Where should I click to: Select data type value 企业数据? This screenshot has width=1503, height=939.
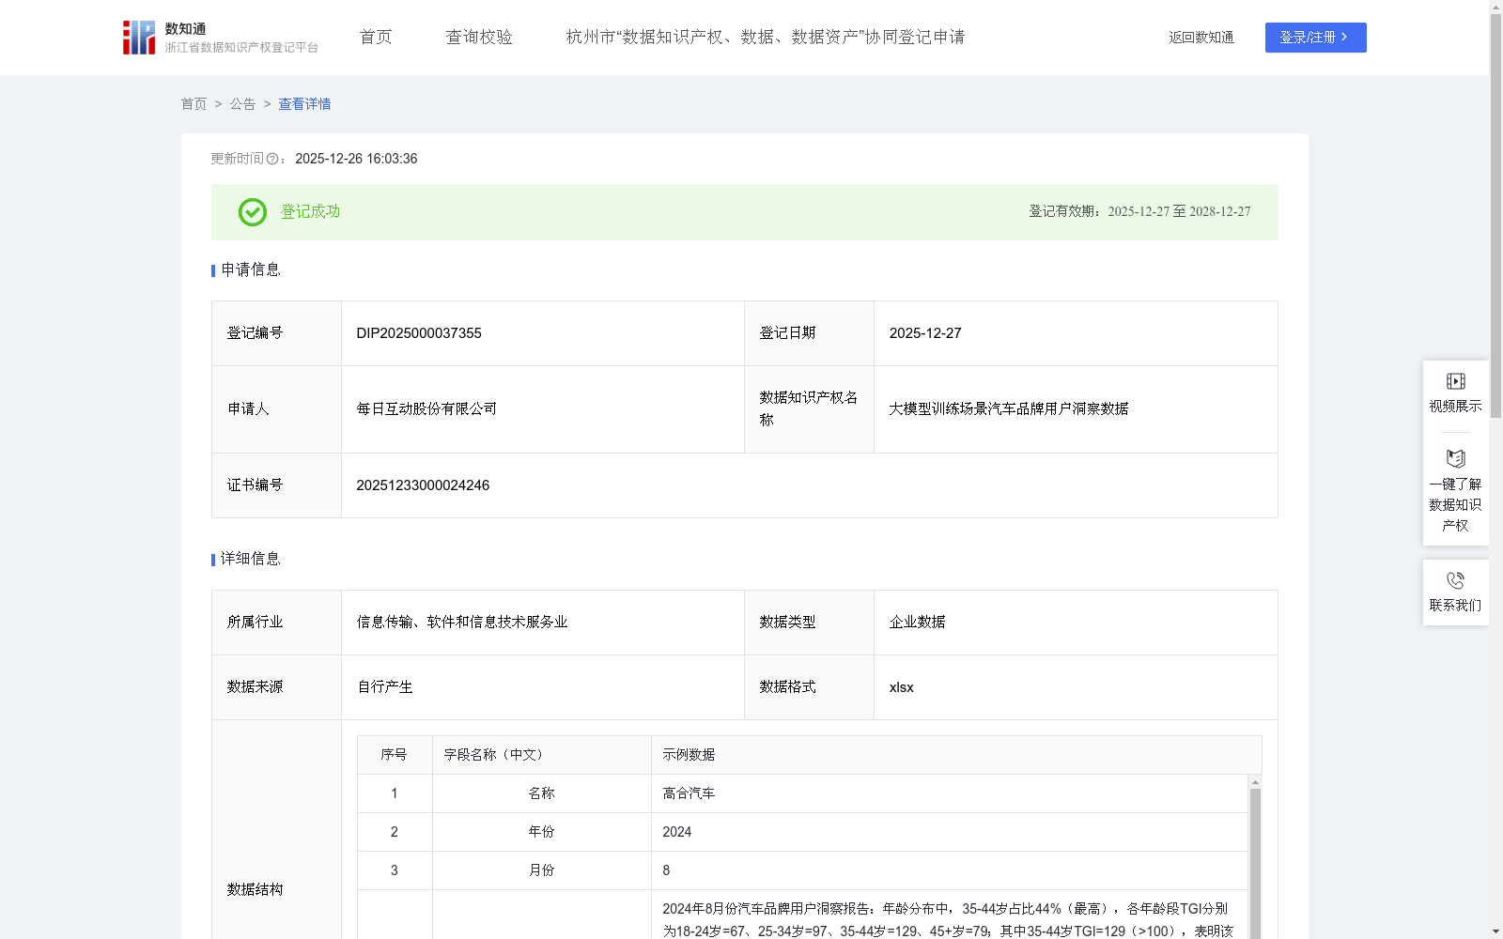[918, 623]
